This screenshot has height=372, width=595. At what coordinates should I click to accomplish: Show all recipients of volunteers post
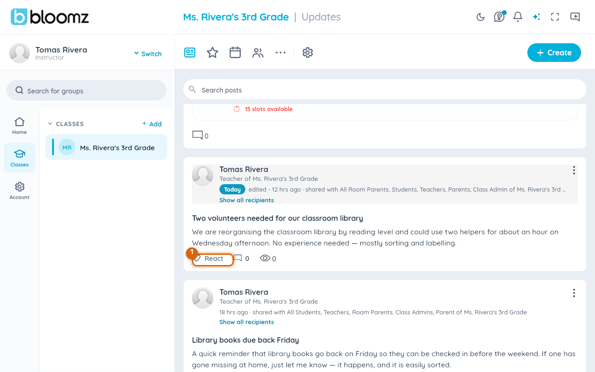pyautogui.click(x=246, y=200)
